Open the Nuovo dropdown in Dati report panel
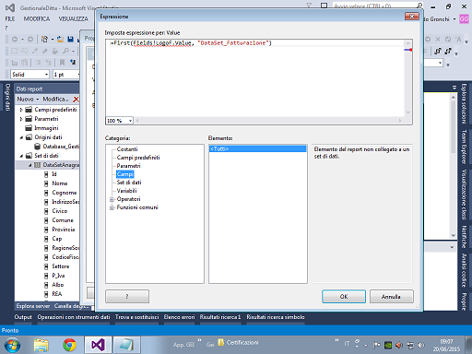Viewport: 472px width, 354px height. coord(28,99)
